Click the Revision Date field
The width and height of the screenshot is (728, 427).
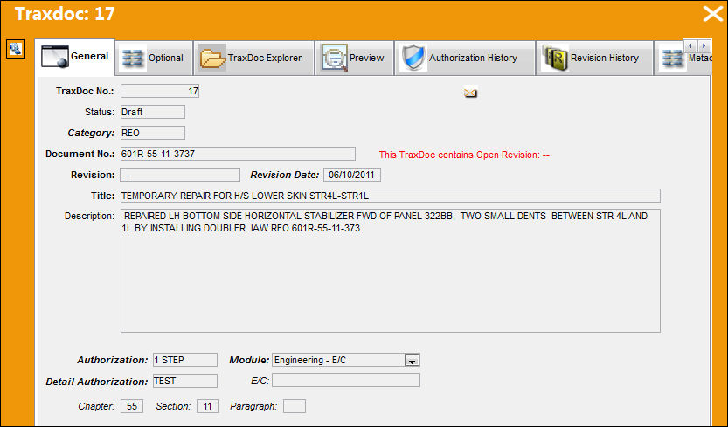(x=352, y=175)
